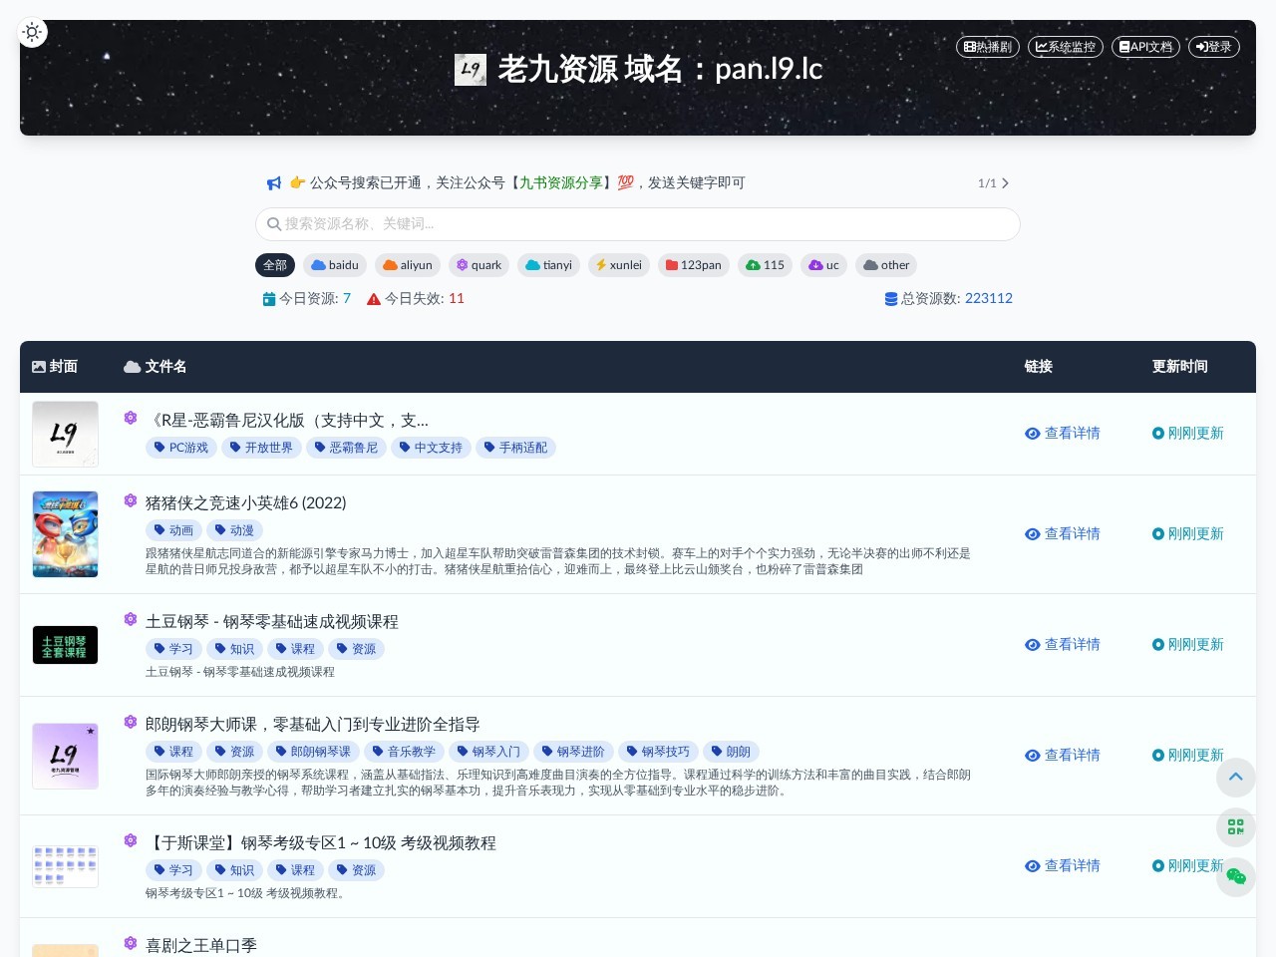Focus the resource search input field
Viewport: 1276px width, 957px height.
click(638, 224)
